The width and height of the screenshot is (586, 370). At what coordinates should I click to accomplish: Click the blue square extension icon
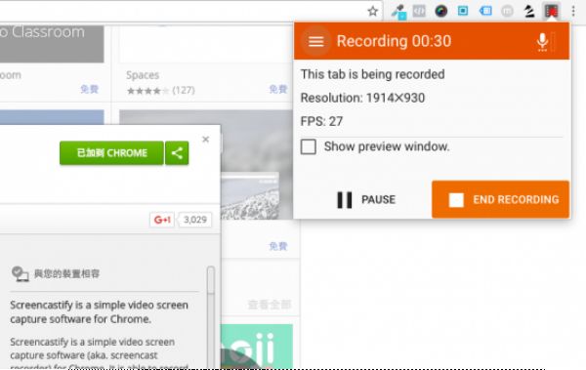click(x=463, y=11)
